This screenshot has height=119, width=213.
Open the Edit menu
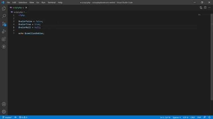(14, 2)
